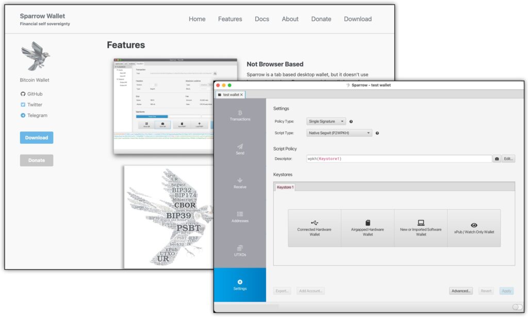Click the Not Browser Based heading
This screenshot has width=528, height=317.
275,64
